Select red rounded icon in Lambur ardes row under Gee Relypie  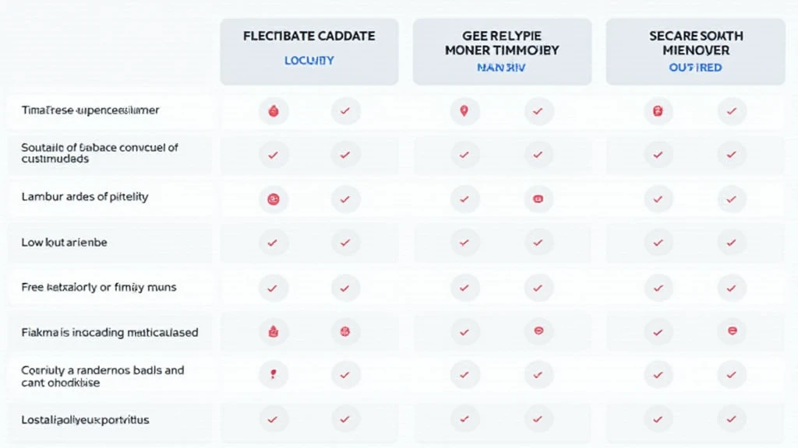tap(537, 199)
